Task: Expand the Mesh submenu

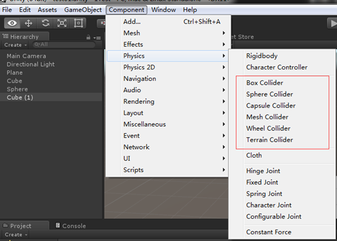Action: tap(167, 33)
